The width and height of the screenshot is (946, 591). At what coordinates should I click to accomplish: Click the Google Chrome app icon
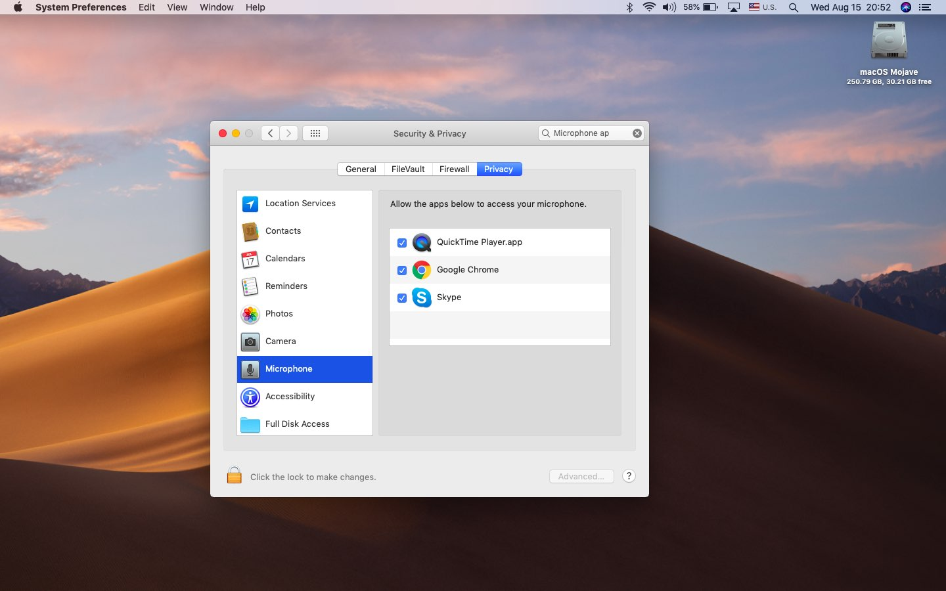coord(422,270)
